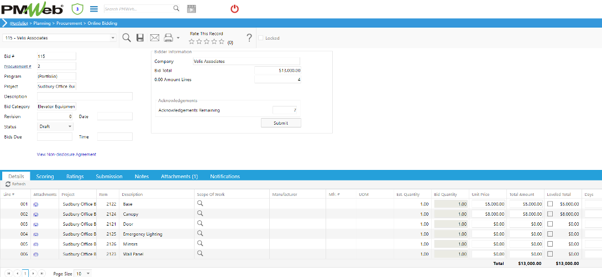602x277 pixels.
Task: Check Leveled Total box for Canopy row
Action: tap(550, 214)
